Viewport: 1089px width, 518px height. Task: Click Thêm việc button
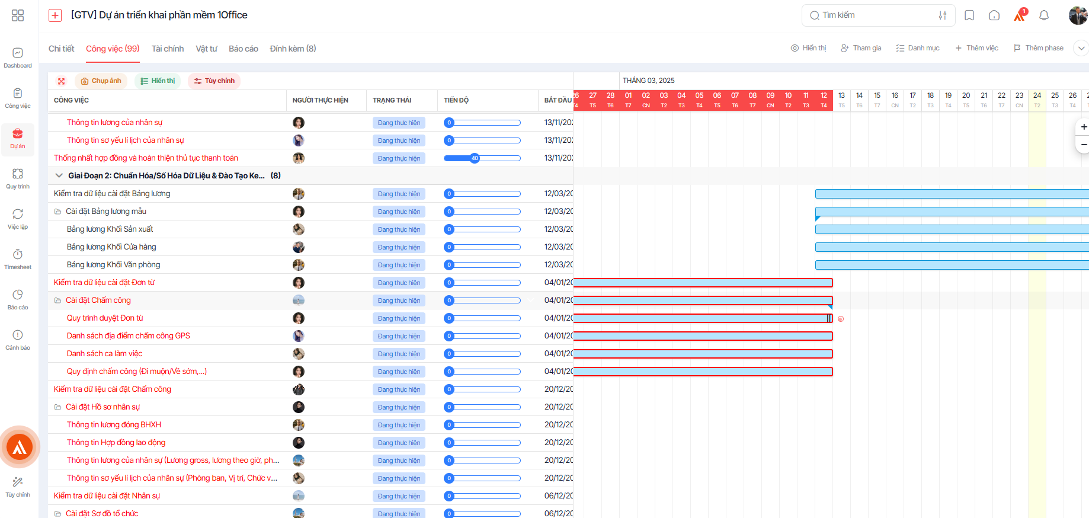(x=976, y=48)
